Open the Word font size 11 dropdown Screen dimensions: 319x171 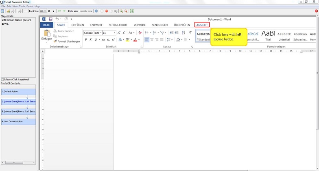pos(114,33)
